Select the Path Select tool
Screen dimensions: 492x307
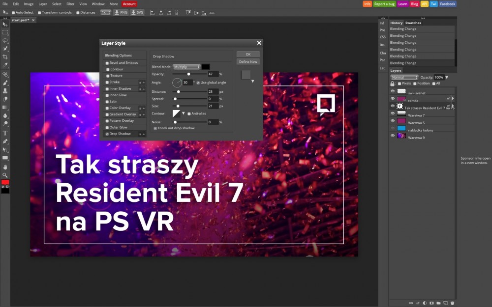point(5,149)
